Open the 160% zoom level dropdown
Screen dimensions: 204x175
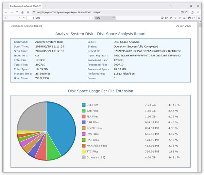tap(105, 18)
